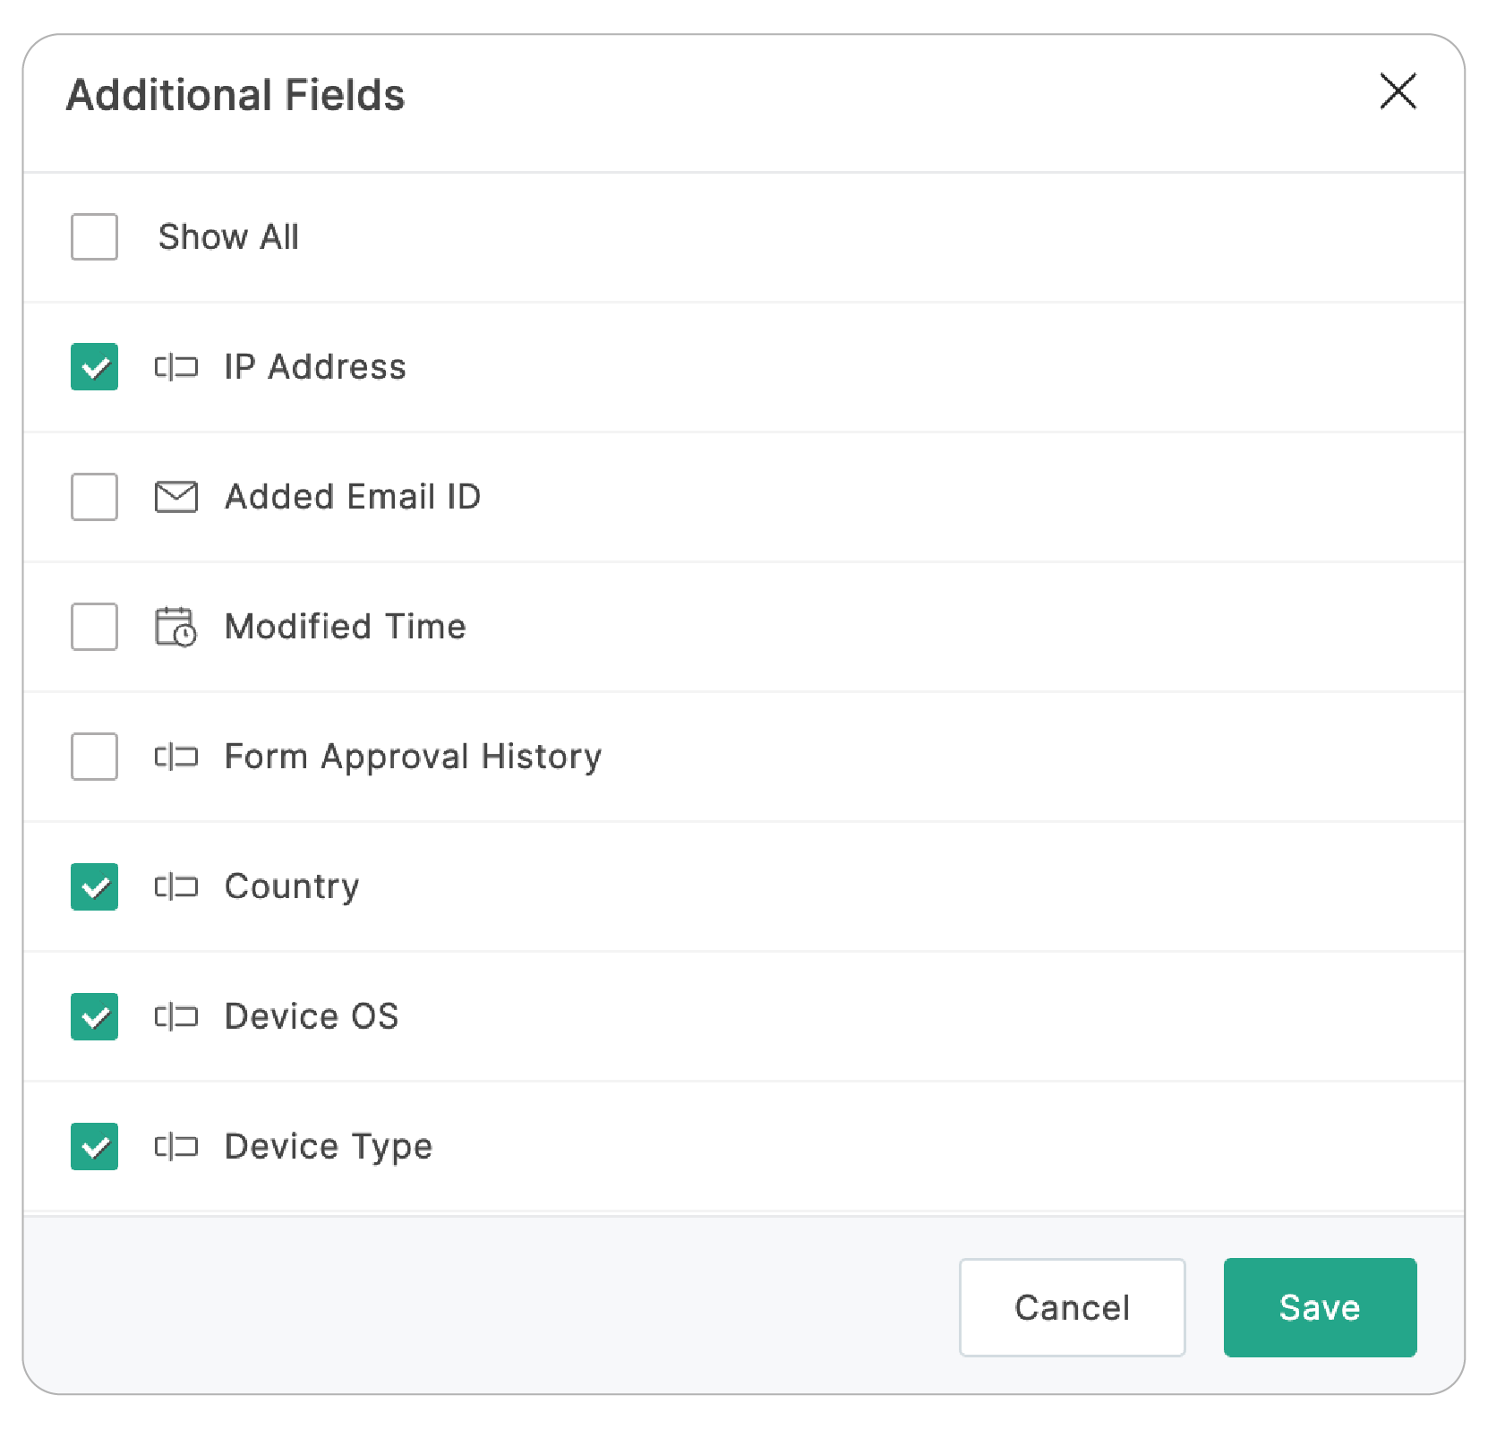Image resolution: width=1488 pixels, height=1429 pixels.
Task: Click the calendar-clock icon beside Modified Time
Action: [176, 627]
